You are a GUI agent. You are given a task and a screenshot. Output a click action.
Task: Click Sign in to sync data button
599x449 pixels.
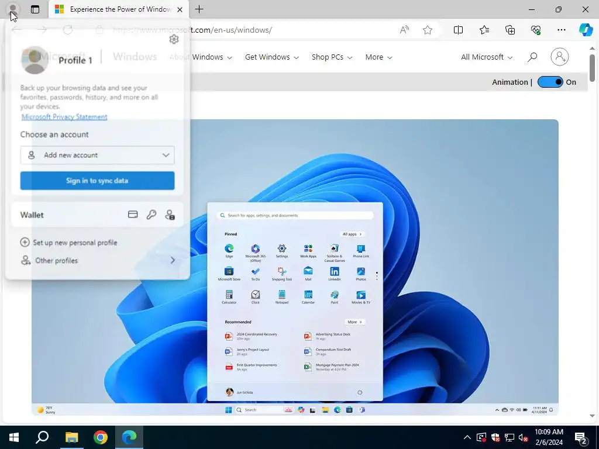98,181
